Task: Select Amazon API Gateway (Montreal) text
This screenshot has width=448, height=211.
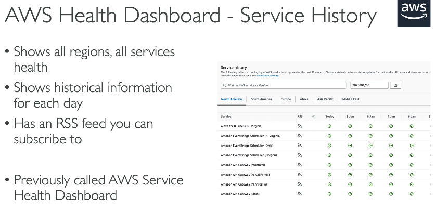Action: [x=243, y=165]
